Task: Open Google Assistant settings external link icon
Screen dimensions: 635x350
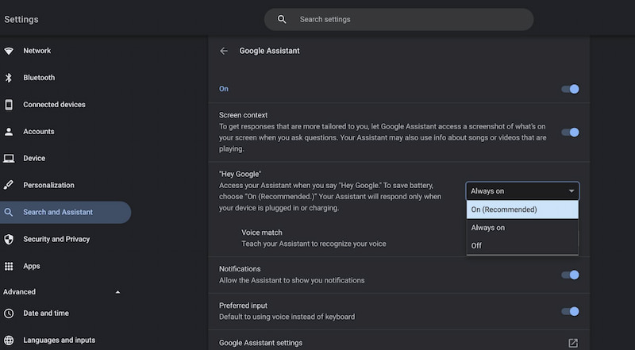Action: pyautogui.click(x=573, y=343)
